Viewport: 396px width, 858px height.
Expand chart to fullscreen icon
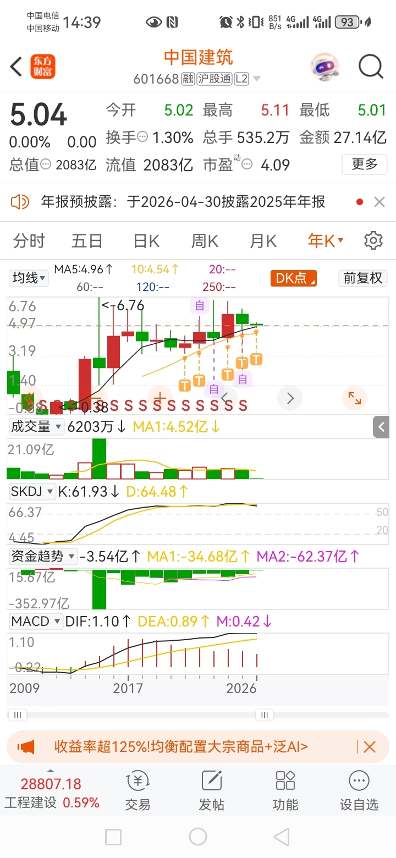coord(354,398)
